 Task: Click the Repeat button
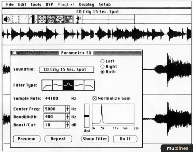(x=58, y=139)
